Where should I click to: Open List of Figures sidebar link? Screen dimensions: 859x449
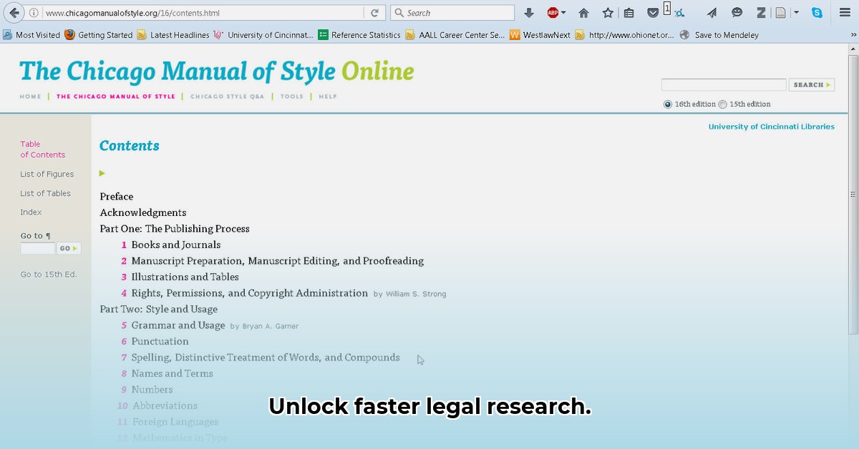tap(47, 174)
